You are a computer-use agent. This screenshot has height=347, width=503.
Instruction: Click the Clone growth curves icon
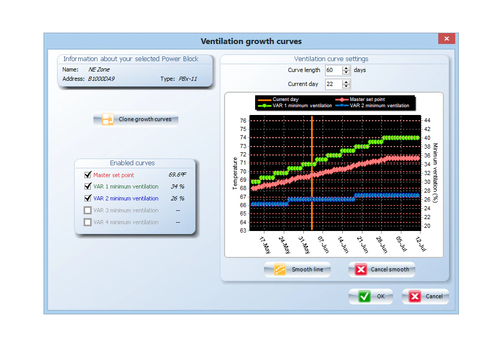pos(108,120)
